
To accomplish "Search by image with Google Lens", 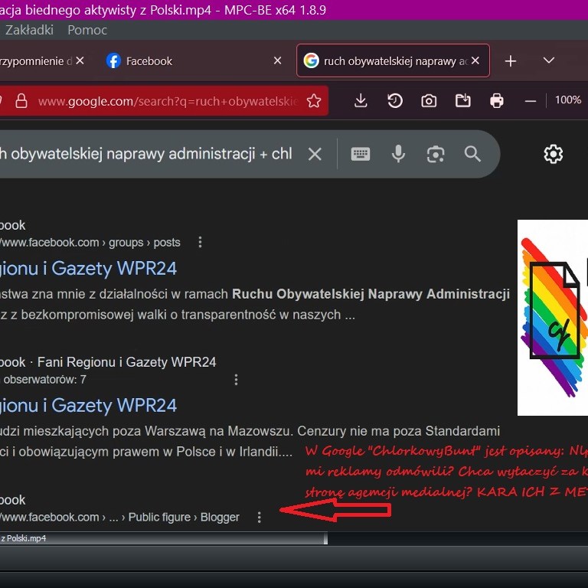I will [x=436, y=154].
